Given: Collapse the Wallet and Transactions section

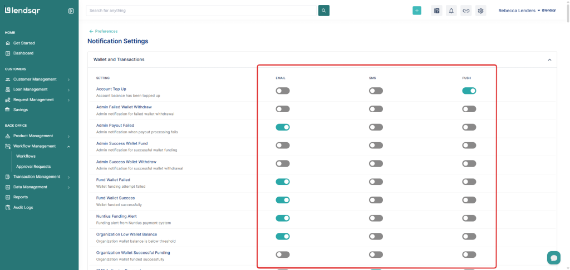Looking at the screenshot, I should [x=549, y=59].
